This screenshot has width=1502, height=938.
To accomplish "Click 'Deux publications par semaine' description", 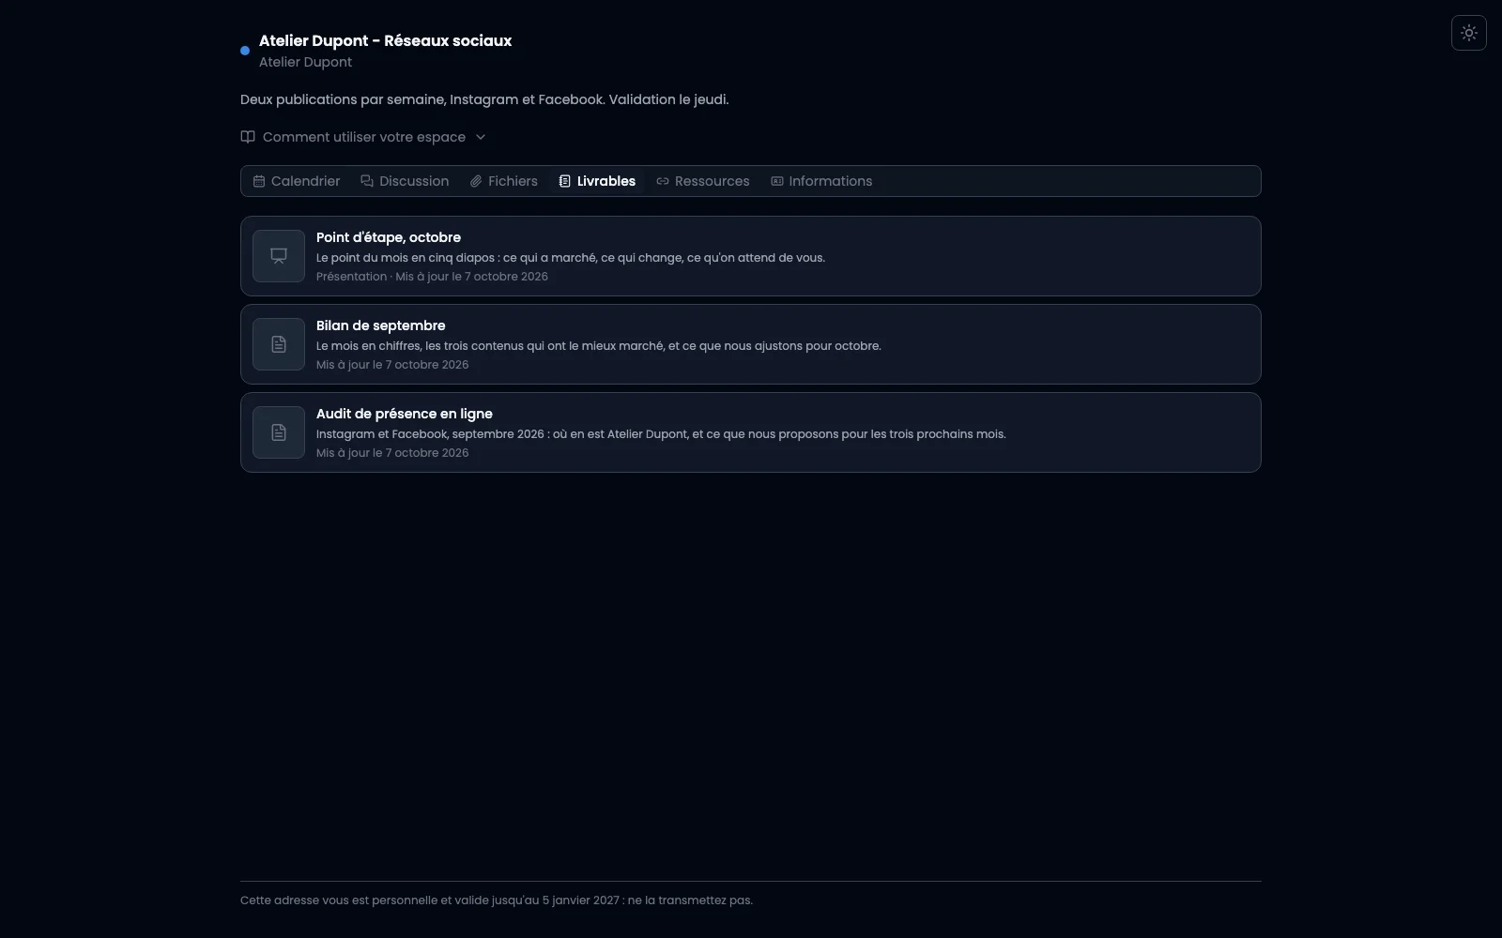I will 484,99.
